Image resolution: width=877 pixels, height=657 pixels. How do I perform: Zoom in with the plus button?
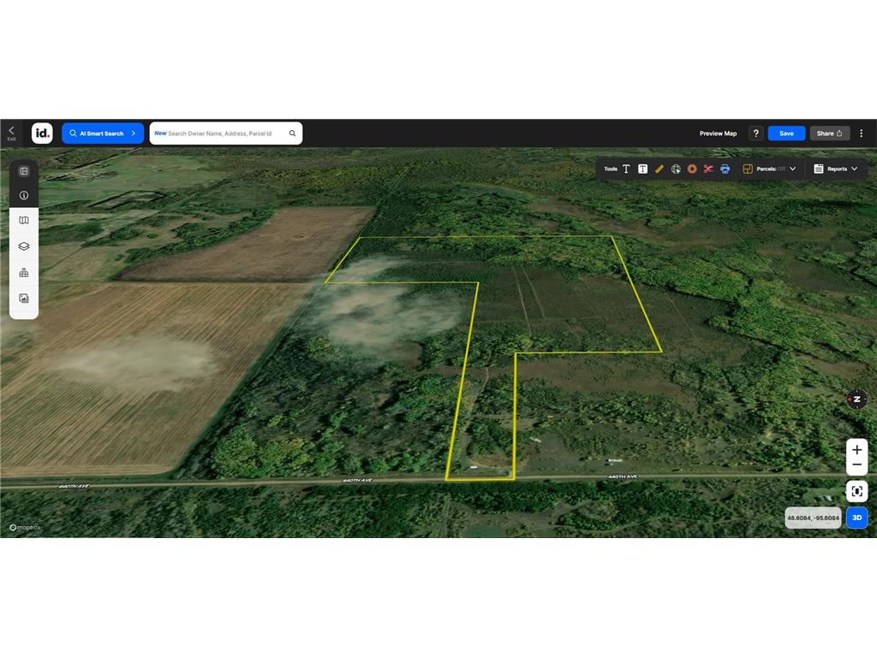[856, 450]
